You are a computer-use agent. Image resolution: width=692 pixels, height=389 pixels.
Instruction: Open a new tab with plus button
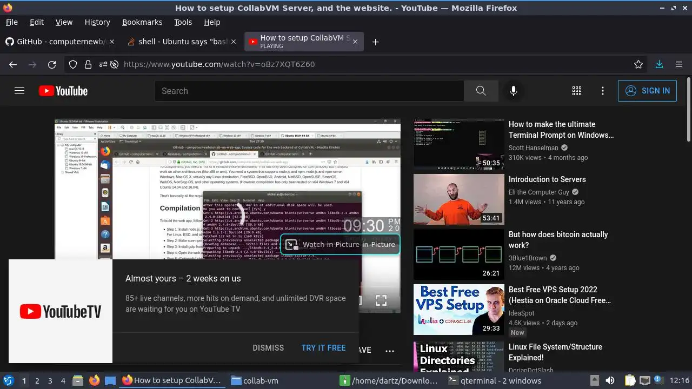[x=375, y=42]
